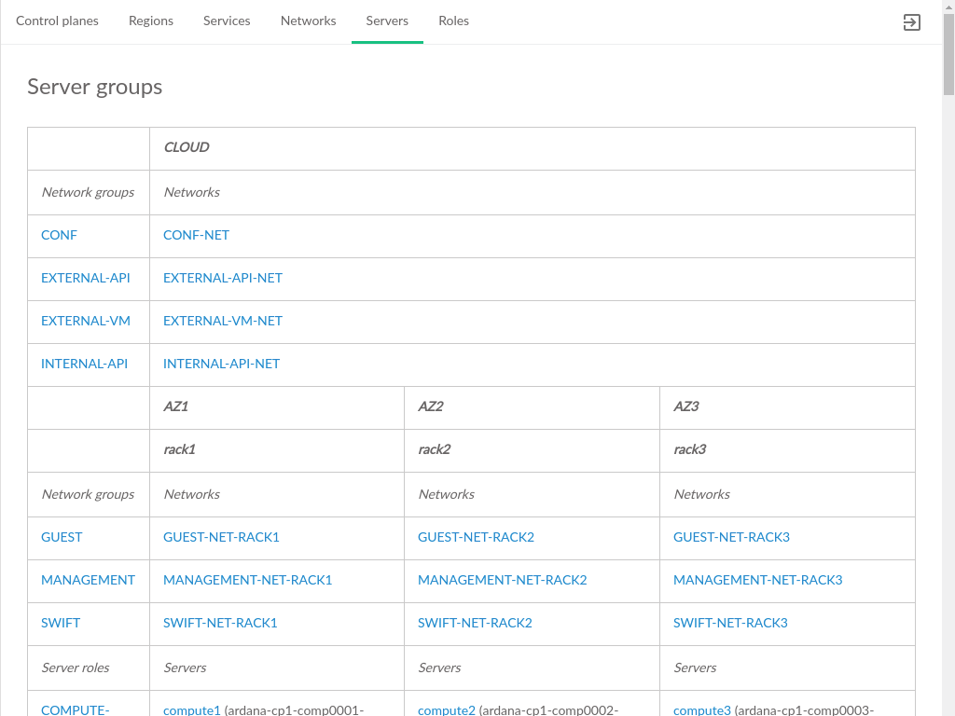Open the CONF-NET network link
Image resolution: width=955 pixels, height=716 pixels.
(196, 235)
